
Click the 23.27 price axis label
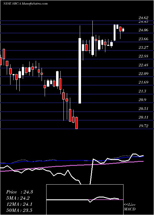pos(144,48)
